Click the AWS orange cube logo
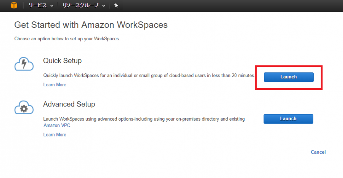The image size is (343, 178). tap(14, 5)
